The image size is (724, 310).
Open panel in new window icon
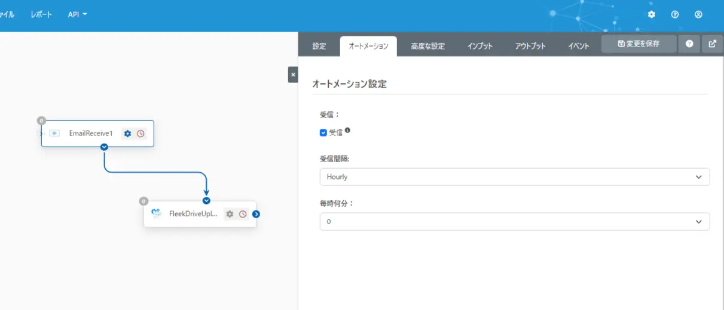tap(713, 44)
